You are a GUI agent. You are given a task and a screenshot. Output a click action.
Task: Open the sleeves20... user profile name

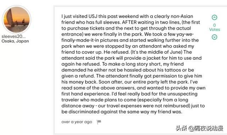pos(13,36)
